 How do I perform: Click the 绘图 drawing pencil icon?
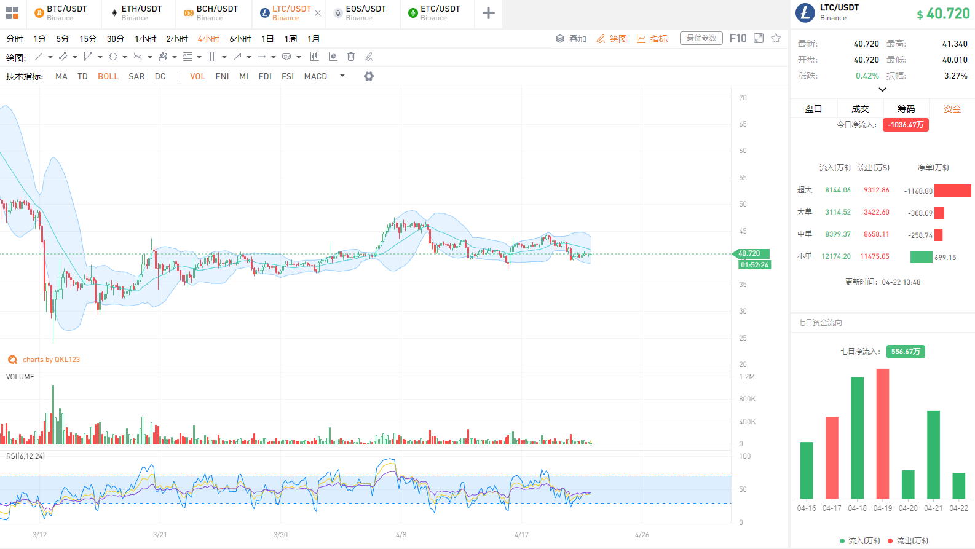(601, 39)
